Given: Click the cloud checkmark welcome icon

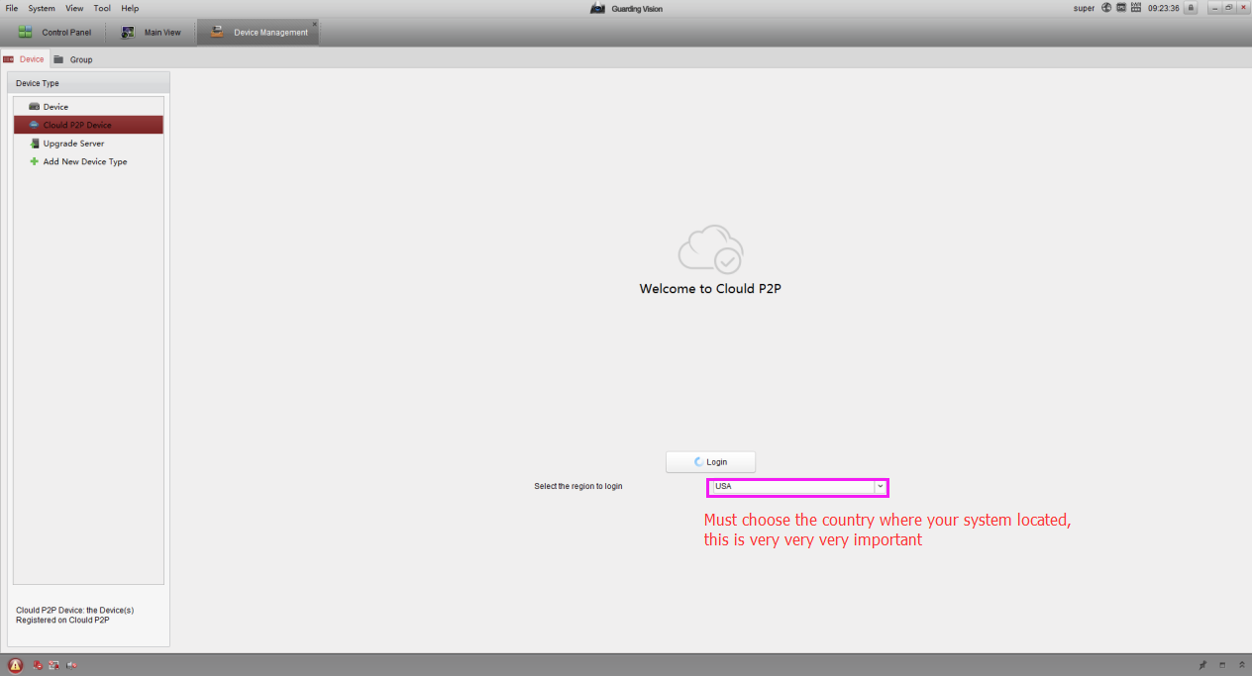Looking at the screenshot, I should pyautogui.click(x=711, y=248).
